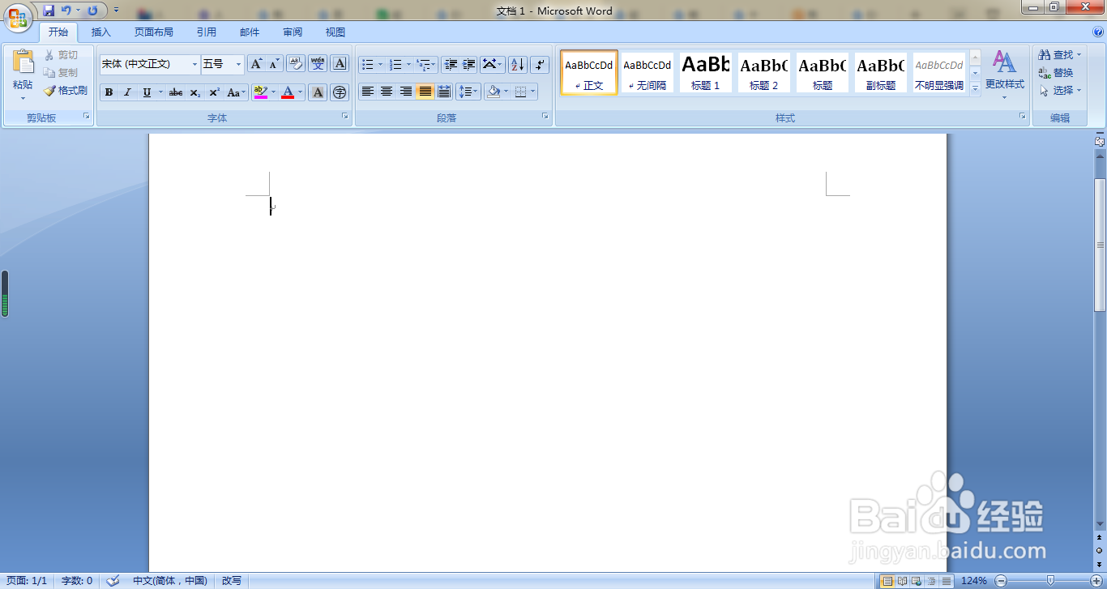
Task: Align text right
Action: (x=405, y=92)
